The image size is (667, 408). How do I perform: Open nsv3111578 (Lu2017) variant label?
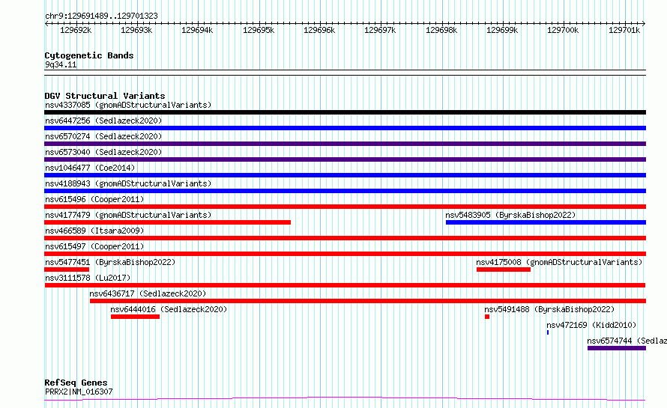click(x=88, y=278)
